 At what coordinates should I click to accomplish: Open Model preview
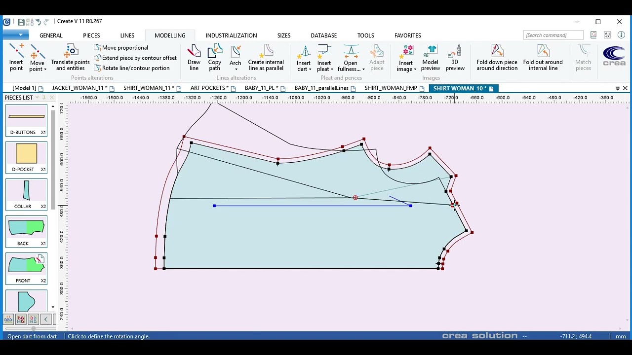click(431, 58)
